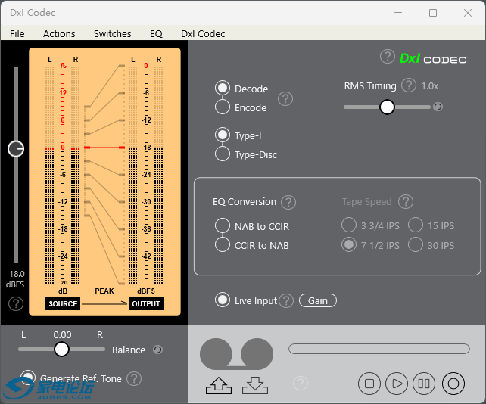Open the DxI Codec menu
The image size is (486, 404).
tap(203, 33)
